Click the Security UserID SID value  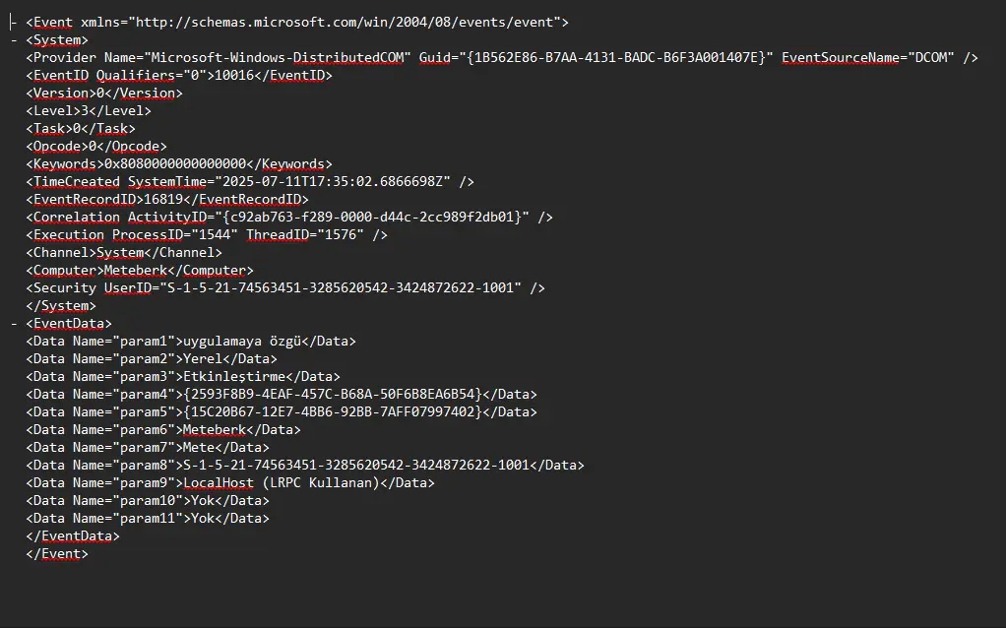point(341,288)
